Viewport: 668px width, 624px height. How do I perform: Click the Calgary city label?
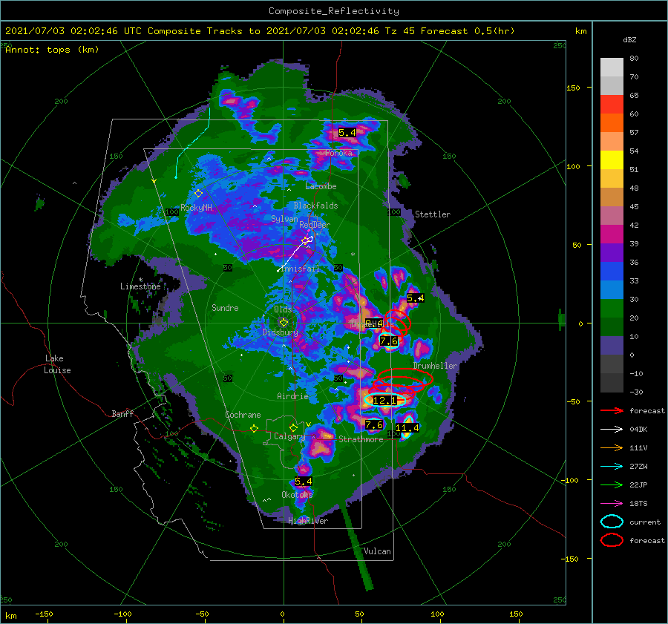tap(289, 436)
